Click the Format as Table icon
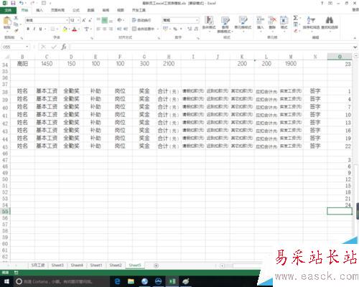Viewport: 359px width, 287px height. click(x=225, y=21)
